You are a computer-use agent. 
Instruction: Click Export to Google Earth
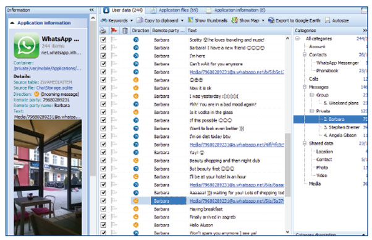click(294, 20)
